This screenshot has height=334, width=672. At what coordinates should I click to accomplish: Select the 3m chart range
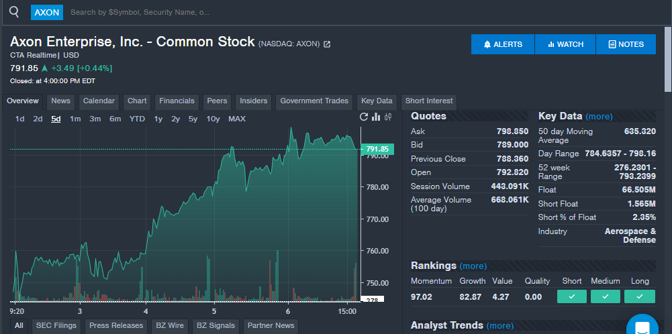click(x=95, y=119)
